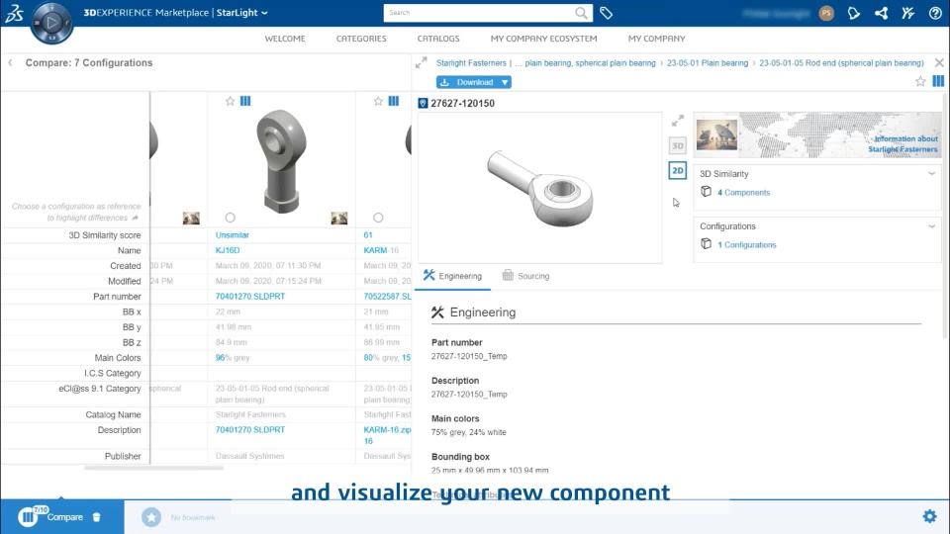Switch preview to 2D view
Screen dimensions: 950x534
(x=677, y=171)
